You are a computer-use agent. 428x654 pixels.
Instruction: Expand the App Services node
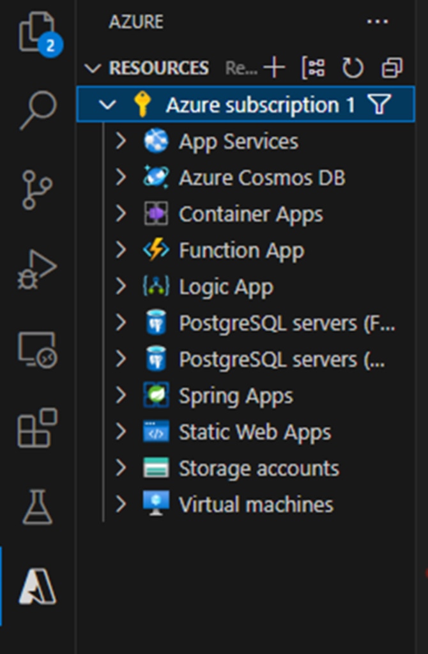[121, 141]
